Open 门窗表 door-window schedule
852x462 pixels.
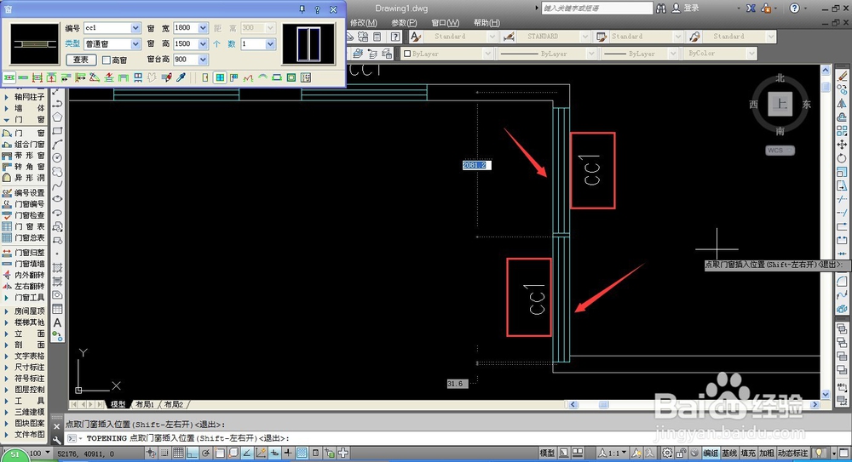click(x=23, y=226)
